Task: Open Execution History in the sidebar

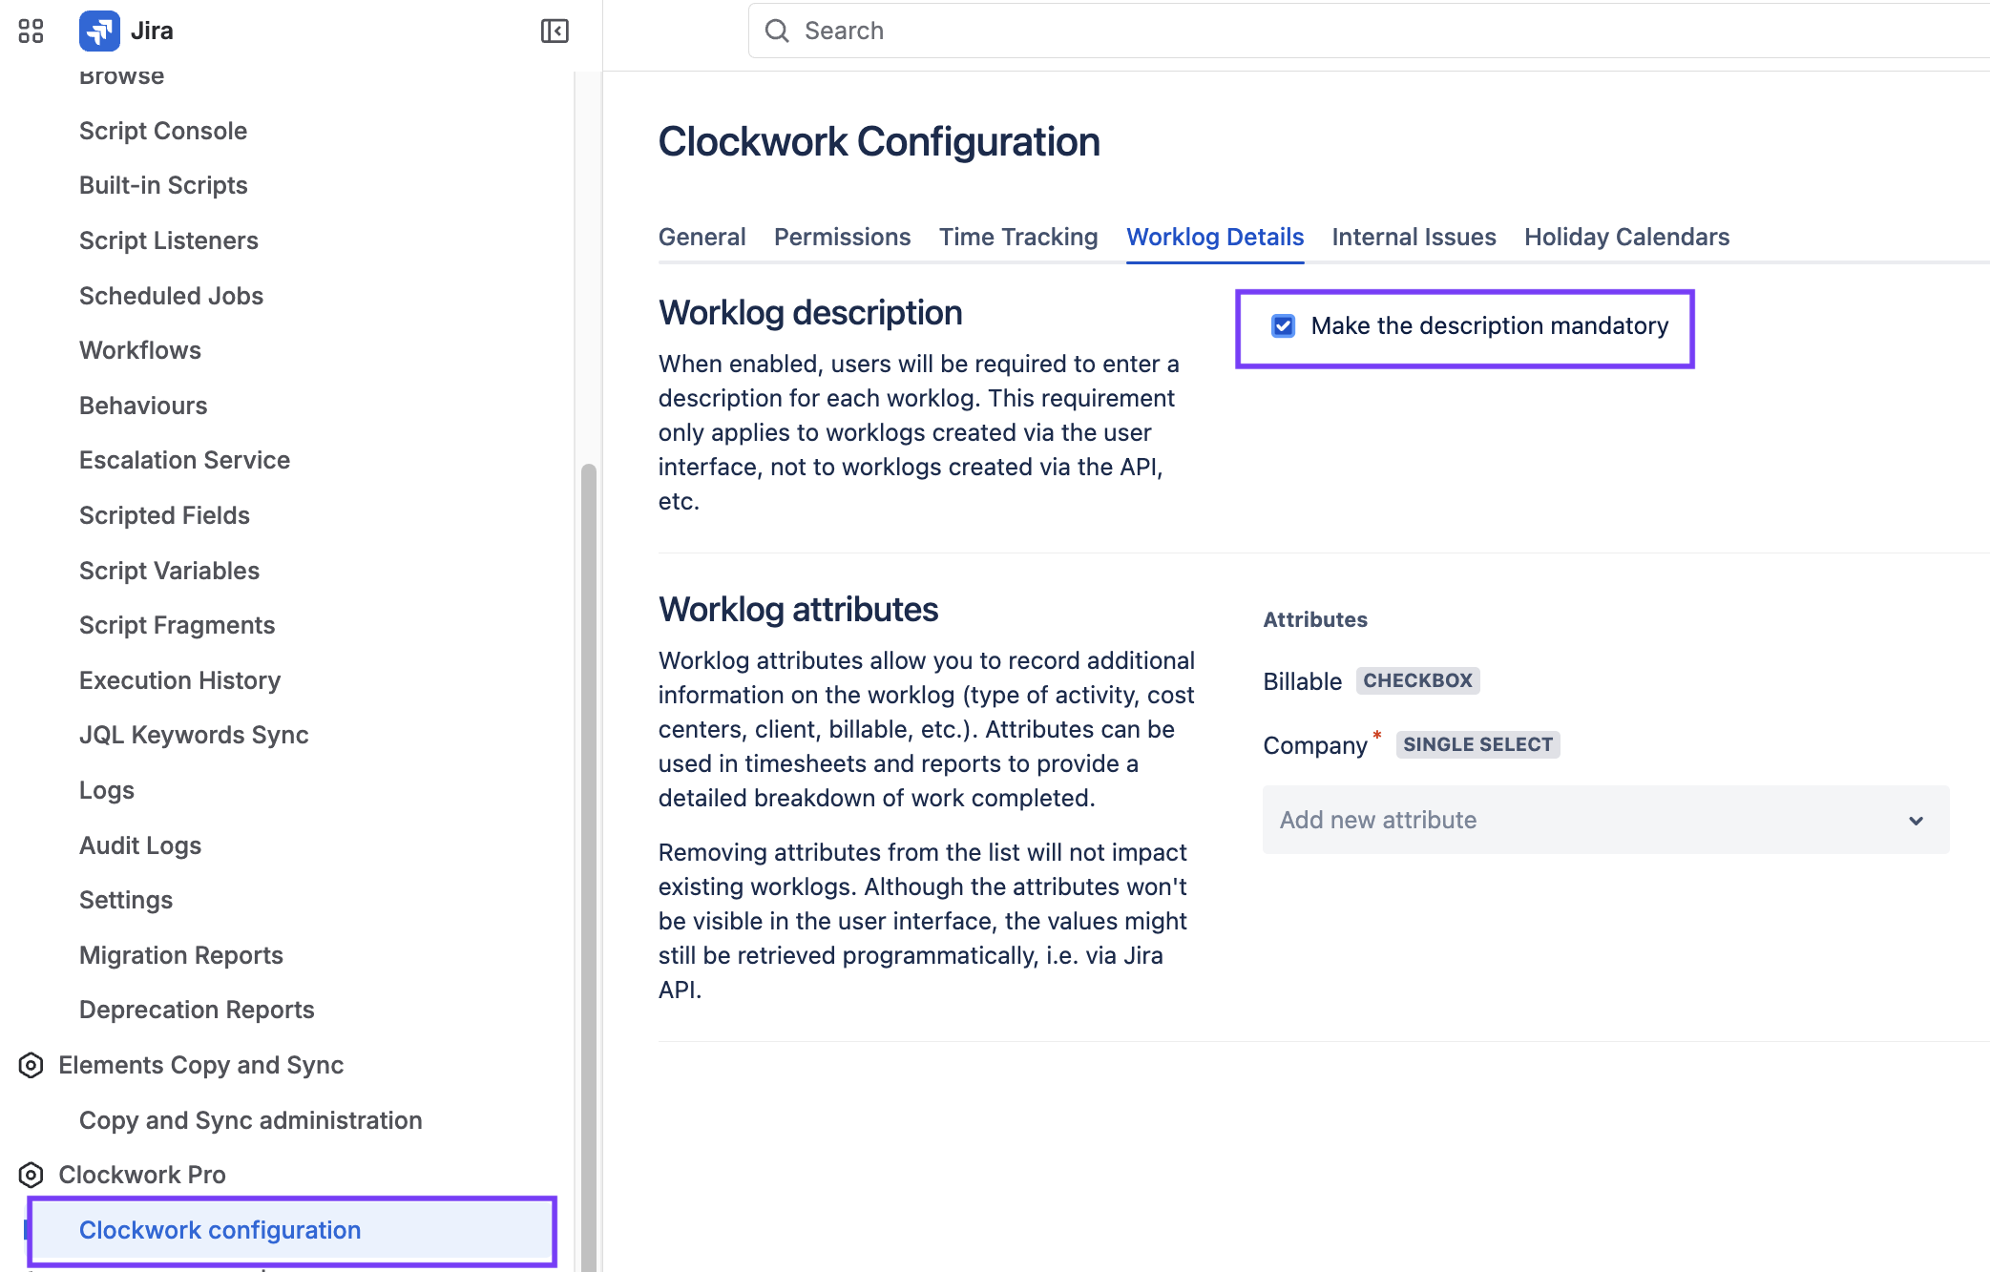Action: (x=179, y=679)
